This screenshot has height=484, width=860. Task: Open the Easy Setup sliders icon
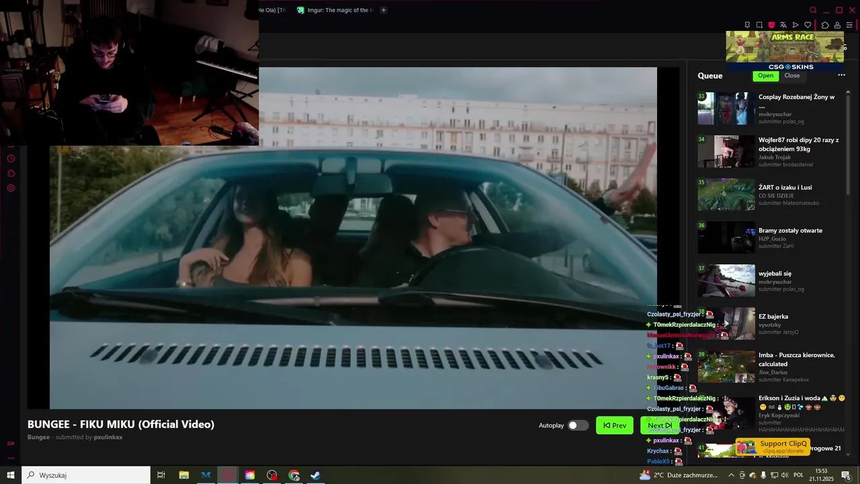coord(849,25)
